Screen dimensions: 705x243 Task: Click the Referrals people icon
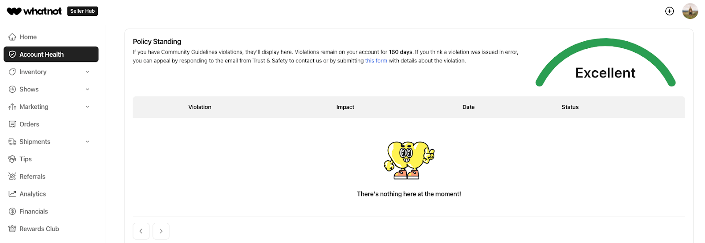click(x=12, y=177)
